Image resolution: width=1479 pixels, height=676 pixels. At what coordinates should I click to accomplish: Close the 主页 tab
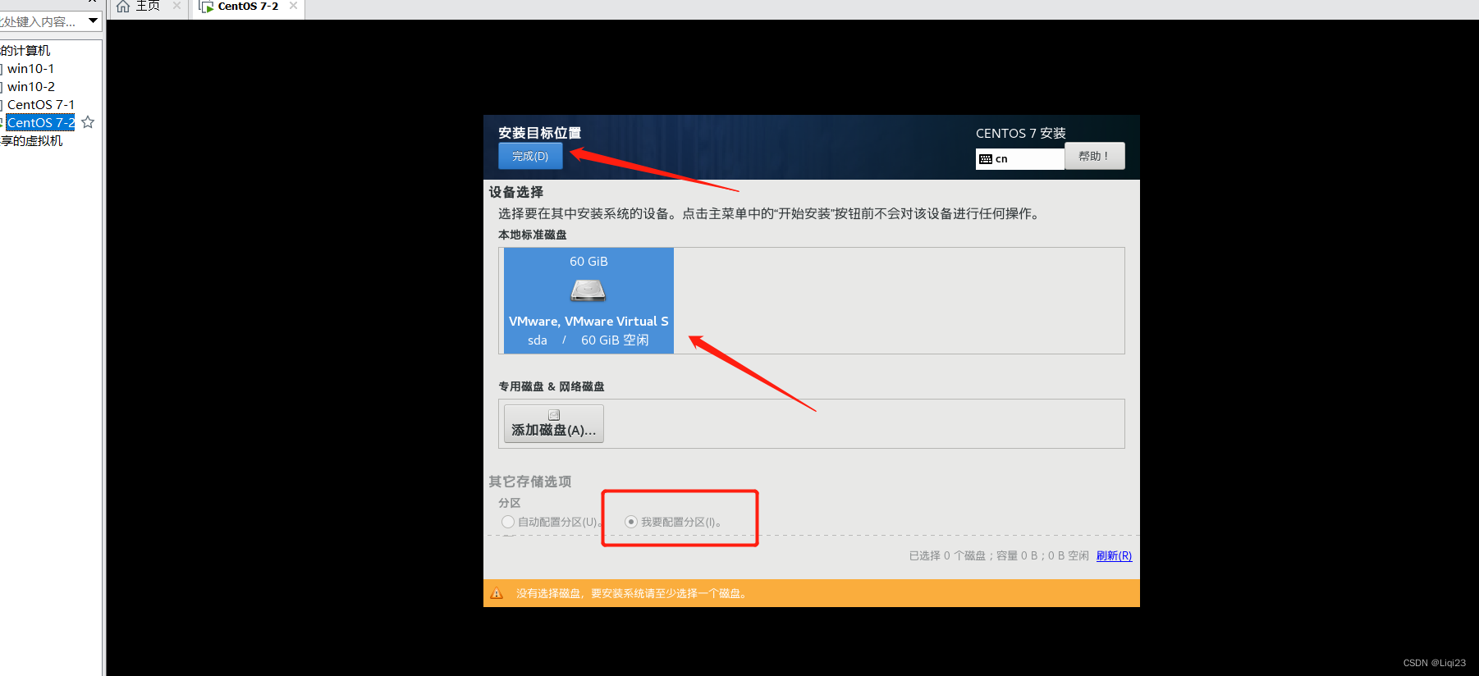(176, 6)
